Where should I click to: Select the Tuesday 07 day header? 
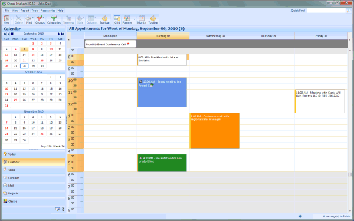[x=163, y=36]
